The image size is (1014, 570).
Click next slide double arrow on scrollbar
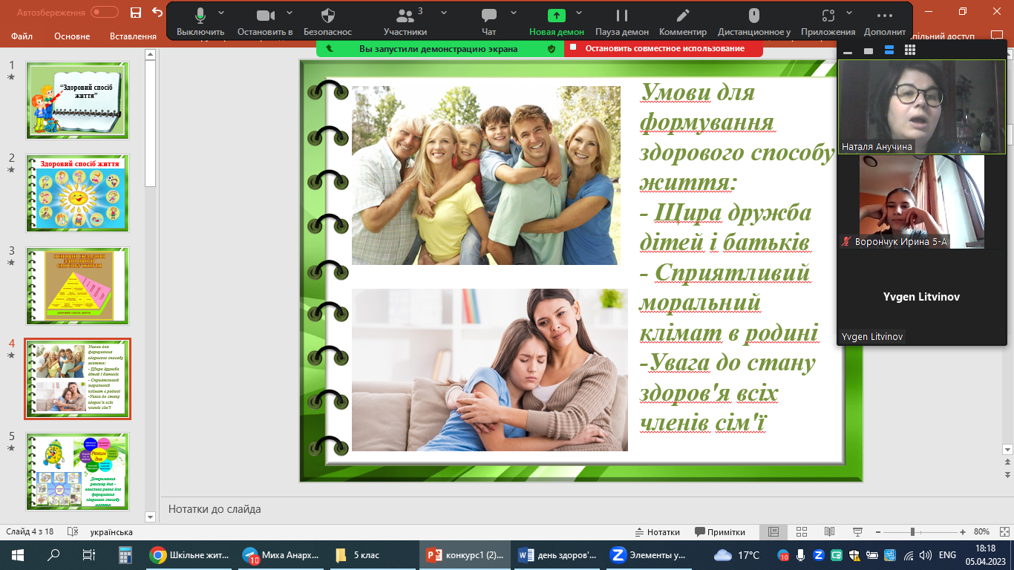point(1007,474)
